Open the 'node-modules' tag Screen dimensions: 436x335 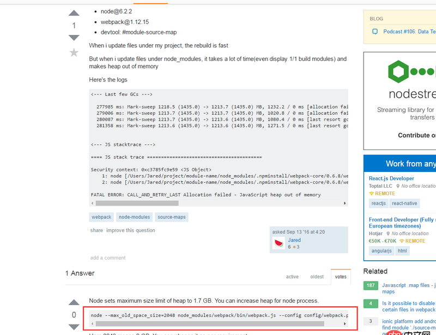[x=134, y=217]
